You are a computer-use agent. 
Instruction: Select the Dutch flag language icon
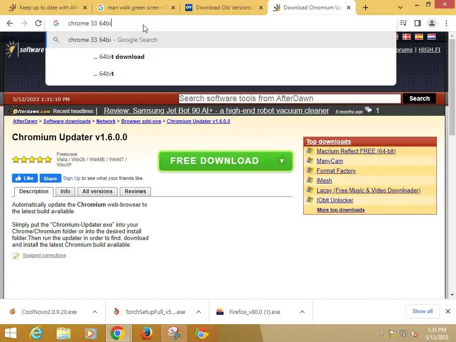pyautogui.click(x=432, y=37)
